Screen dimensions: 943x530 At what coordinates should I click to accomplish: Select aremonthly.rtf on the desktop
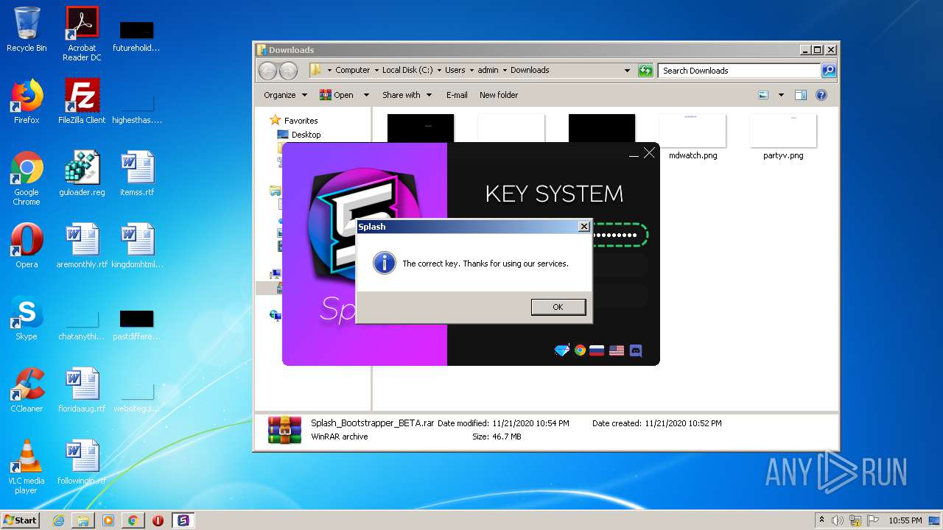(x=82, y=246)
